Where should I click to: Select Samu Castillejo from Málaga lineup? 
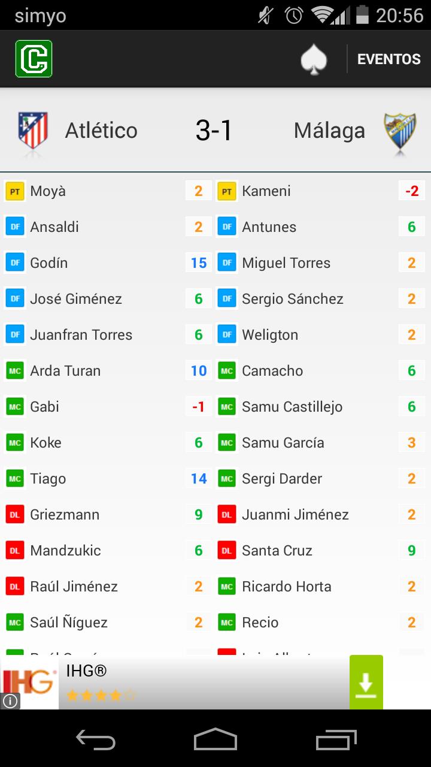[292, 407]
